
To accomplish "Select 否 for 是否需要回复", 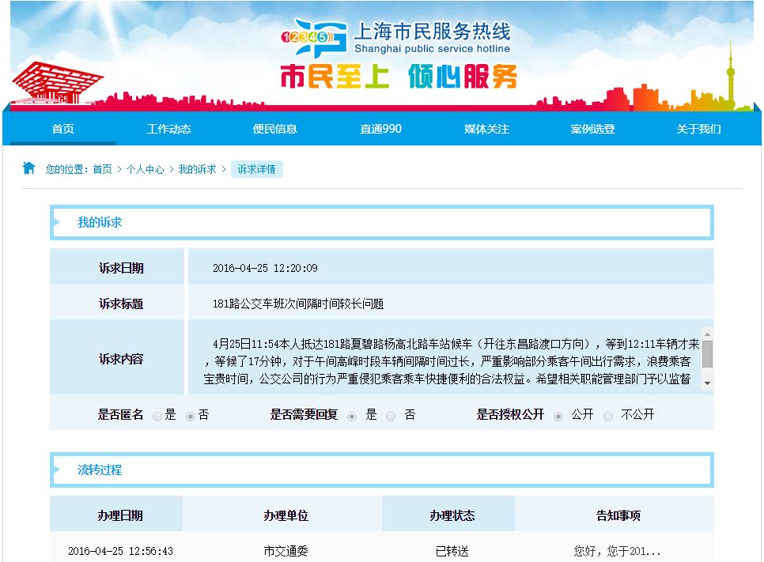I will pyautogui.click(x=391, y=416).
